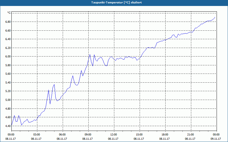Click the 6,80 y-axis value
Screen dimensions: 228x142
8,22
